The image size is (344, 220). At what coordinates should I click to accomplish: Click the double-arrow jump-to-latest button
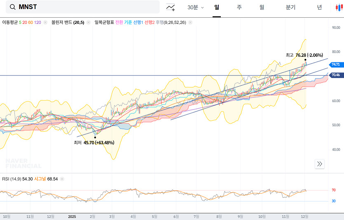coord(320,164)
